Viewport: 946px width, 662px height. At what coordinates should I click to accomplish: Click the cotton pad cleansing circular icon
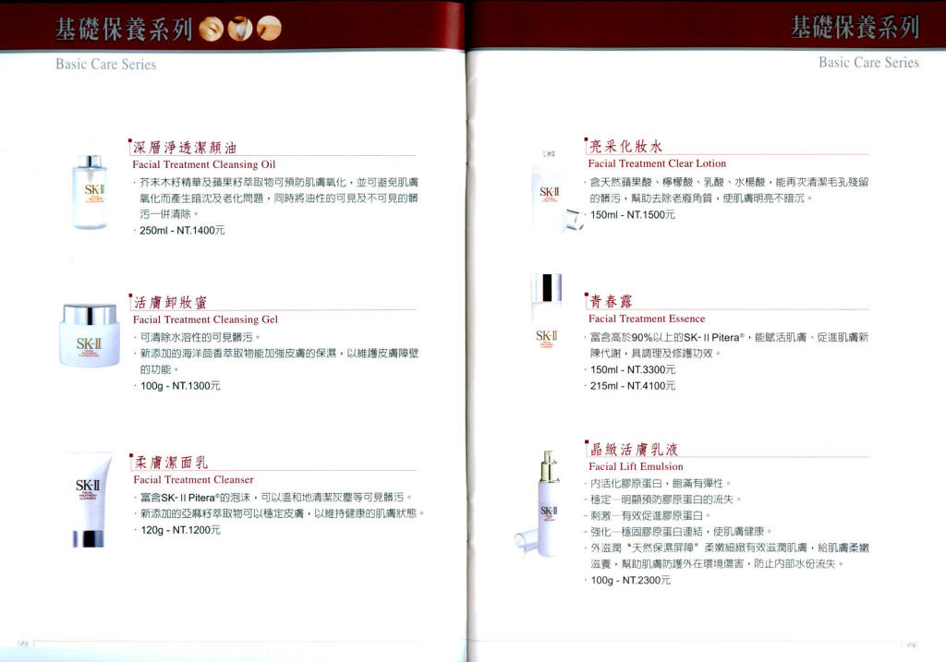point(240,30)
